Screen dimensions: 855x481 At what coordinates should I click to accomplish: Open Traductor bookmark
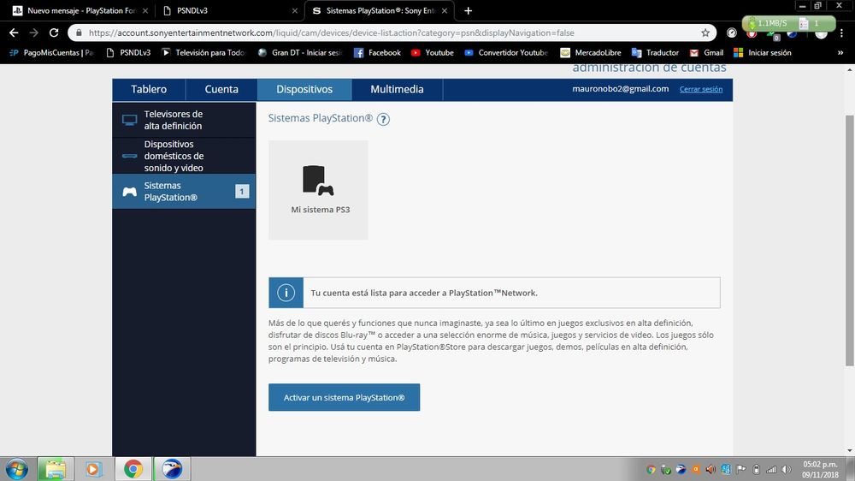click(x=655, y=53)
